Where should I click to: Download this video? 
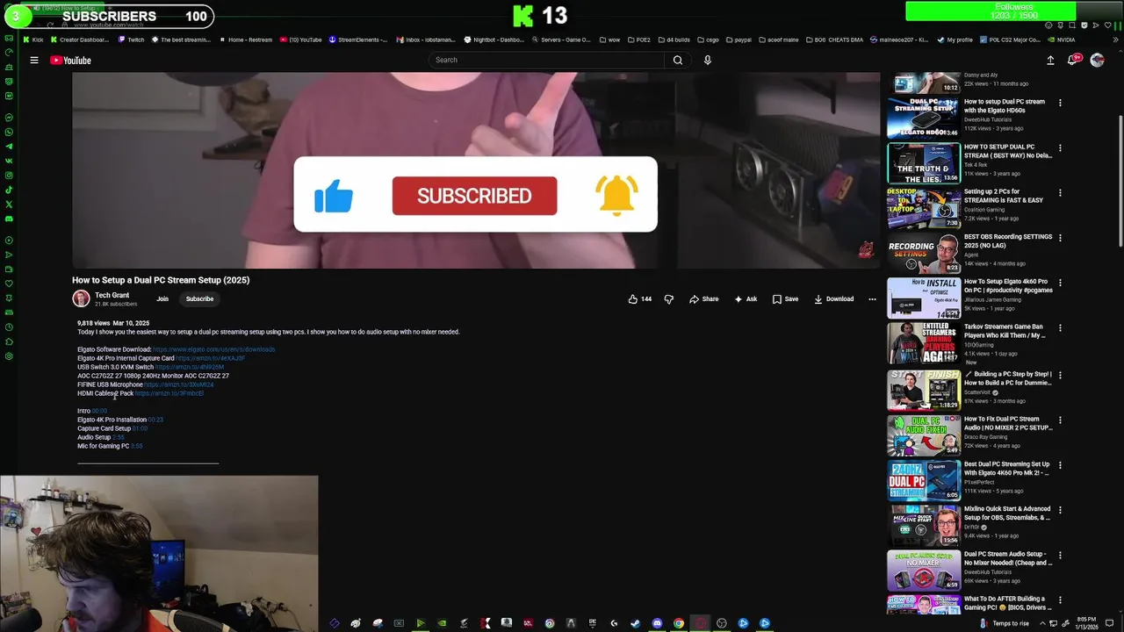[833, 299]
